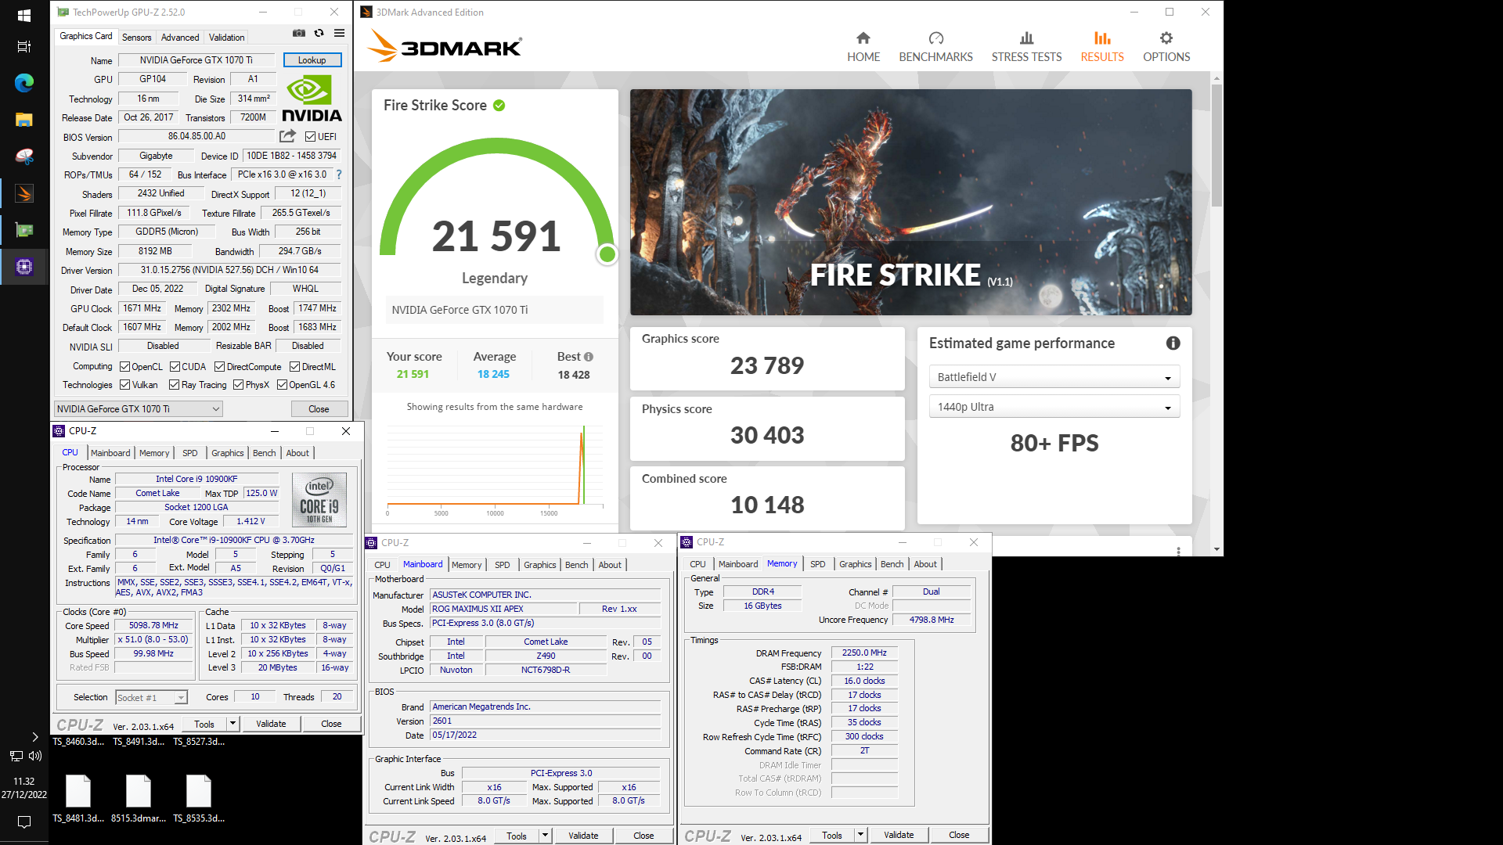Open 3DMark Stress Tests section

[1026, 47]
